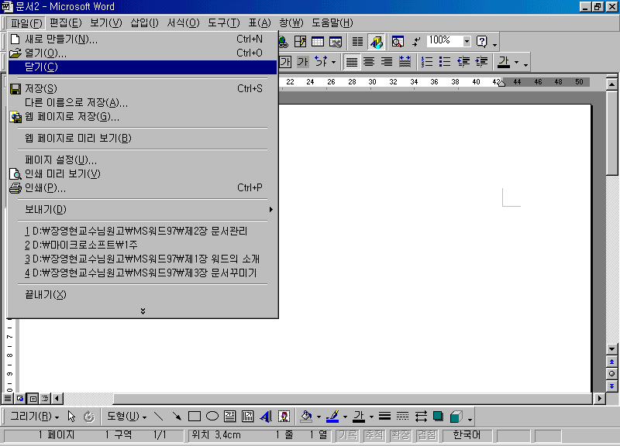
Task: Toggle numbered list formatting
Action: tap(427, 62)
